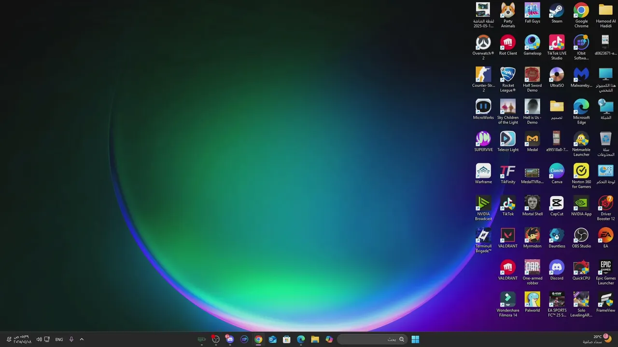This screenshot has height=347, width=618.
Task: Select the Canva desktop icon
Action: pyautogui.click(x=557, y=174)
